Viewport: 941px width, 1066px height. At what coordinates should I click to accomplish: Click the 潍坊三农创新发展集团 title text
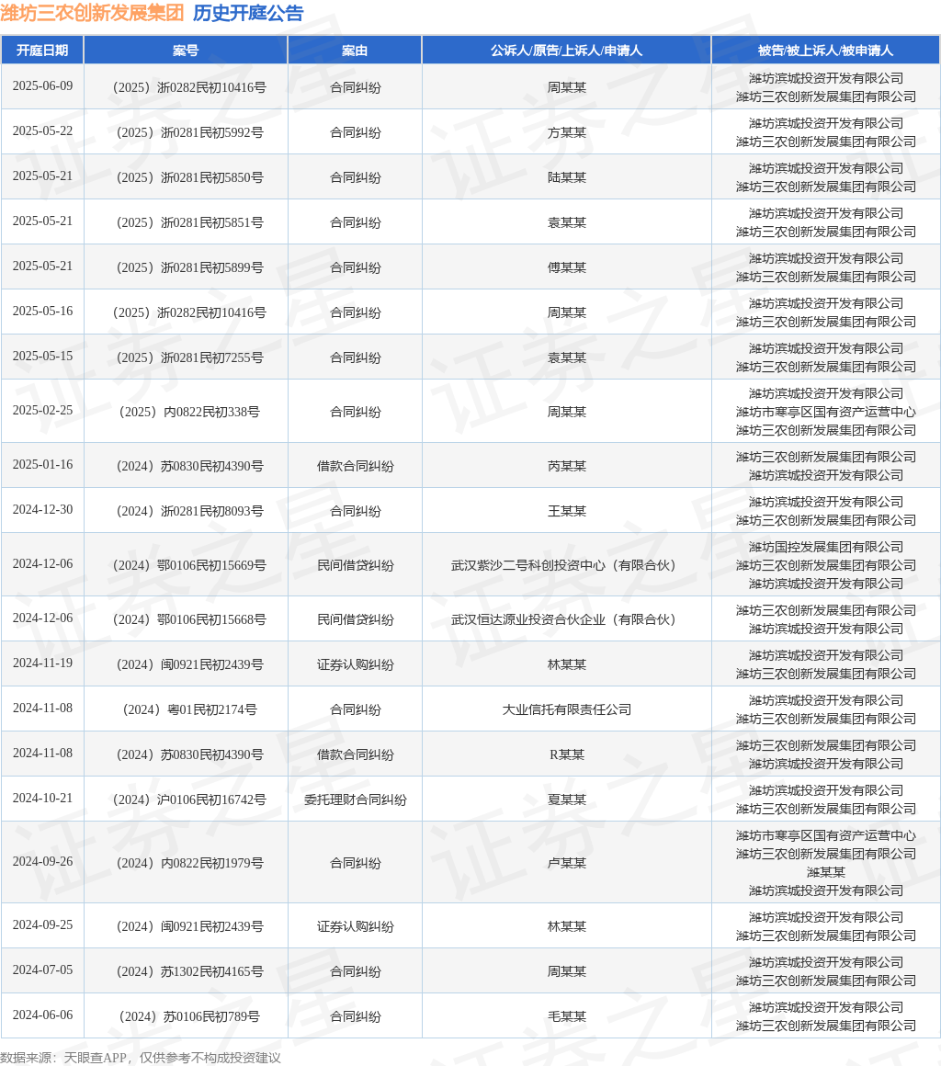(93, 13)
